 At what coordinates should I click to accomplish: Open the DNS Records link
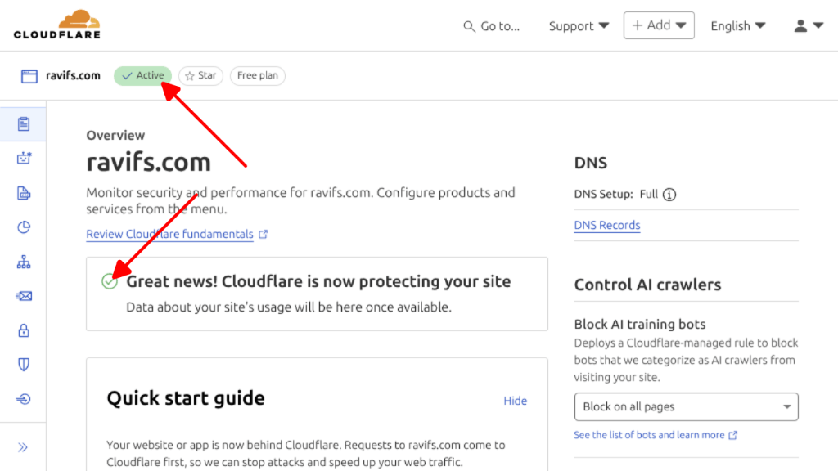606,225
